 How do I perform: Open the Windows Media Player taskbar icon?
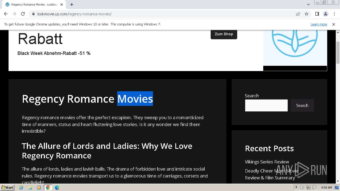(39, 188)
